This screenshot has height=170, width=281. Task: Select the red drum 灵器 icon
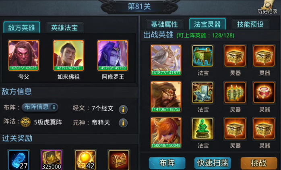point(264,93)
